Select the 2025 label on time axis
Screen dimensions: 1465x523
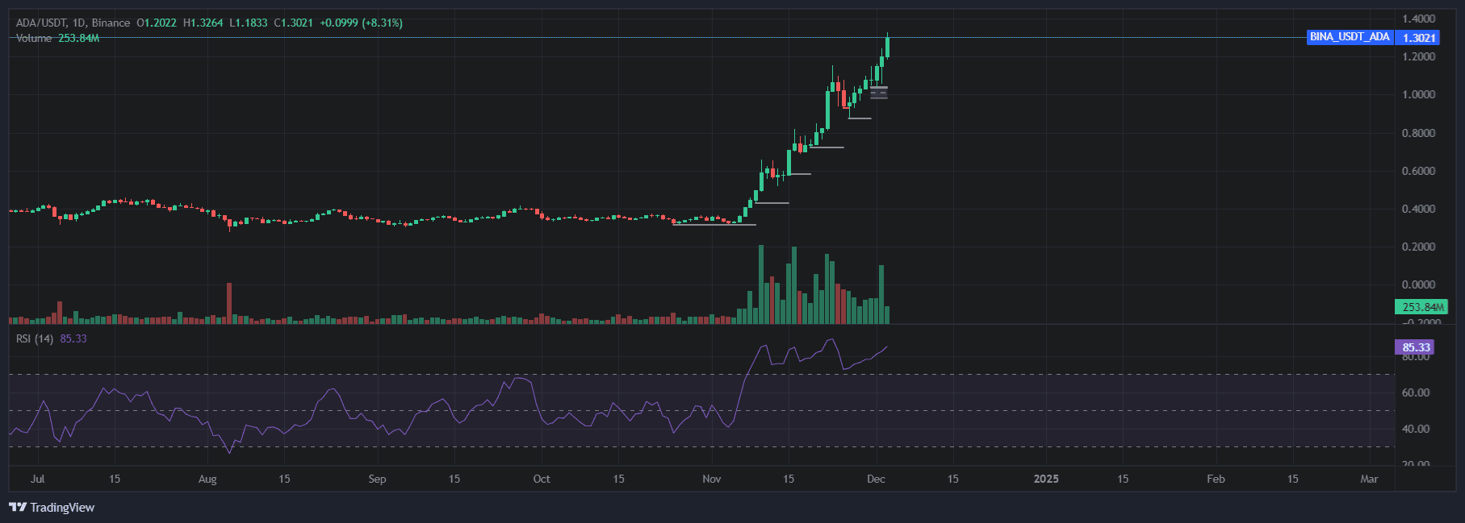tap(1046, 479)
